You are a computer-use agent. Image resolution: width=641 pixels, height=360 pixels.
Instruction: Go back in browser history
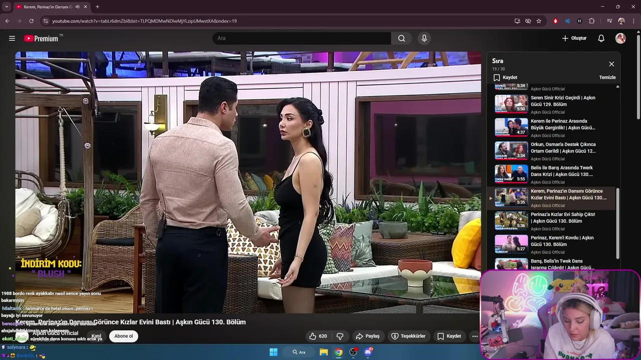point(7,21)
